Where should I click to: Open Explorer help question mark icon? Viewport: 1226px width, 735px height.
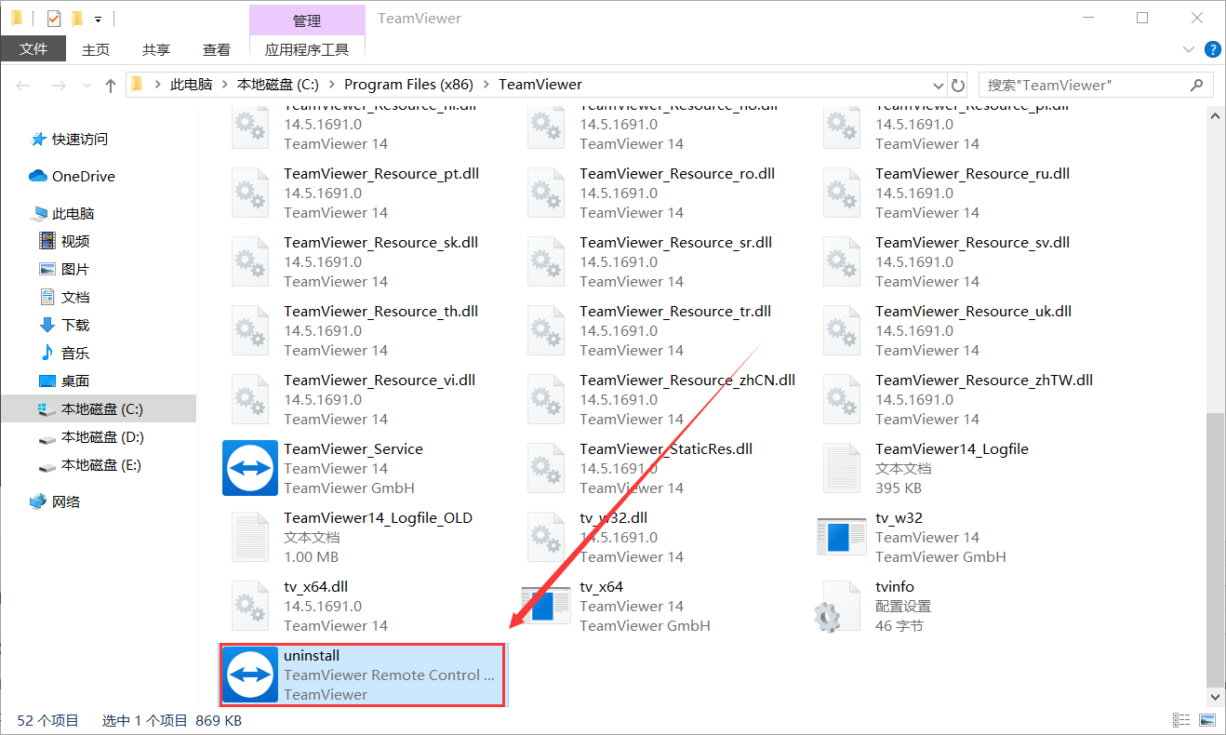coord(1213,49)
